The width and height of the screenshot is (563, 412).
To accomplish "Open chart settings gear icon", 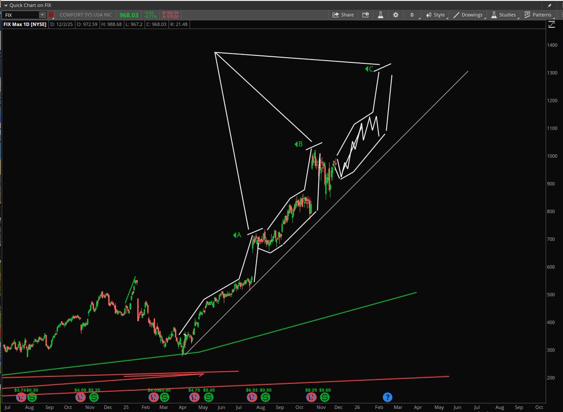I will 396,15.
